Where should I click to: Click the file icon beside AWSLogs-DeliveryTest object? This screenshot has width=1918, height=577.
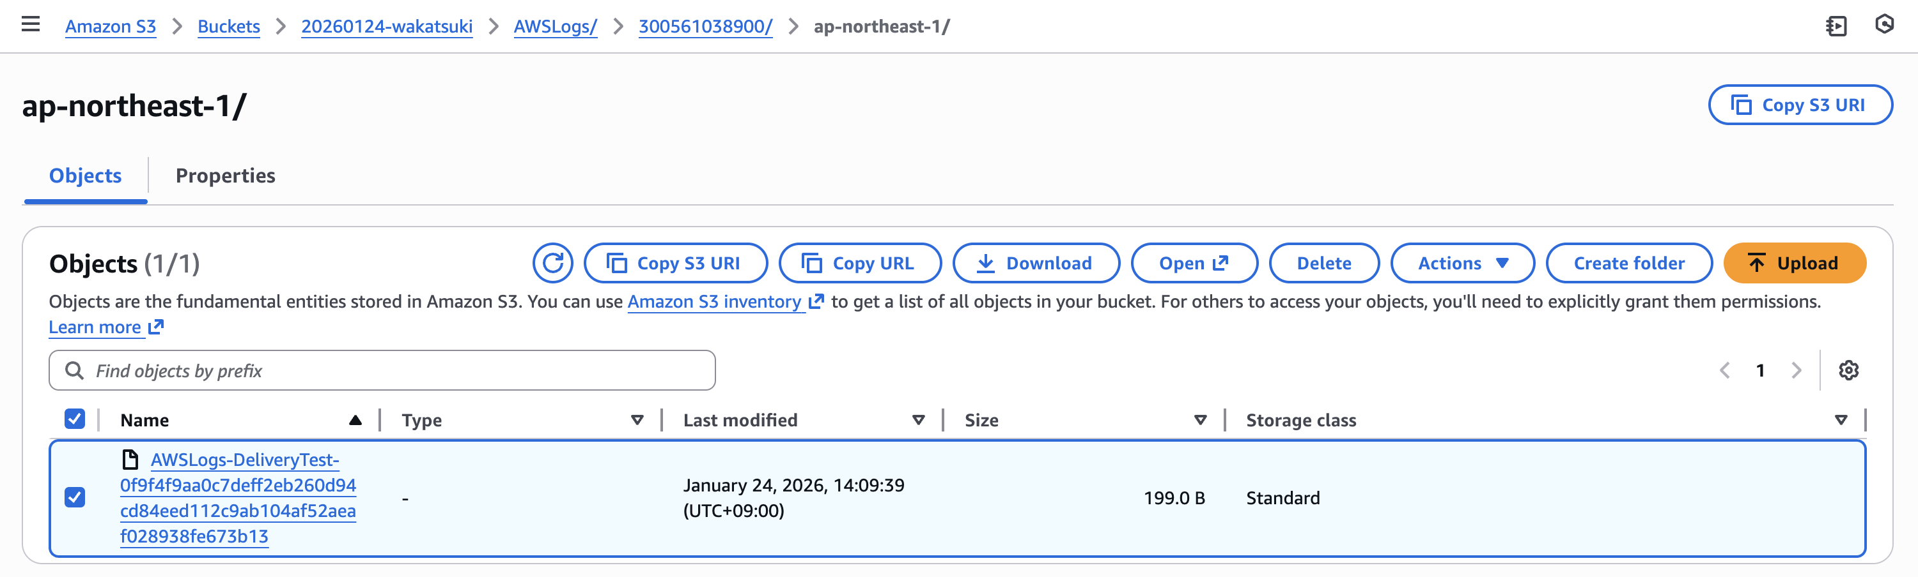(130, 460)
